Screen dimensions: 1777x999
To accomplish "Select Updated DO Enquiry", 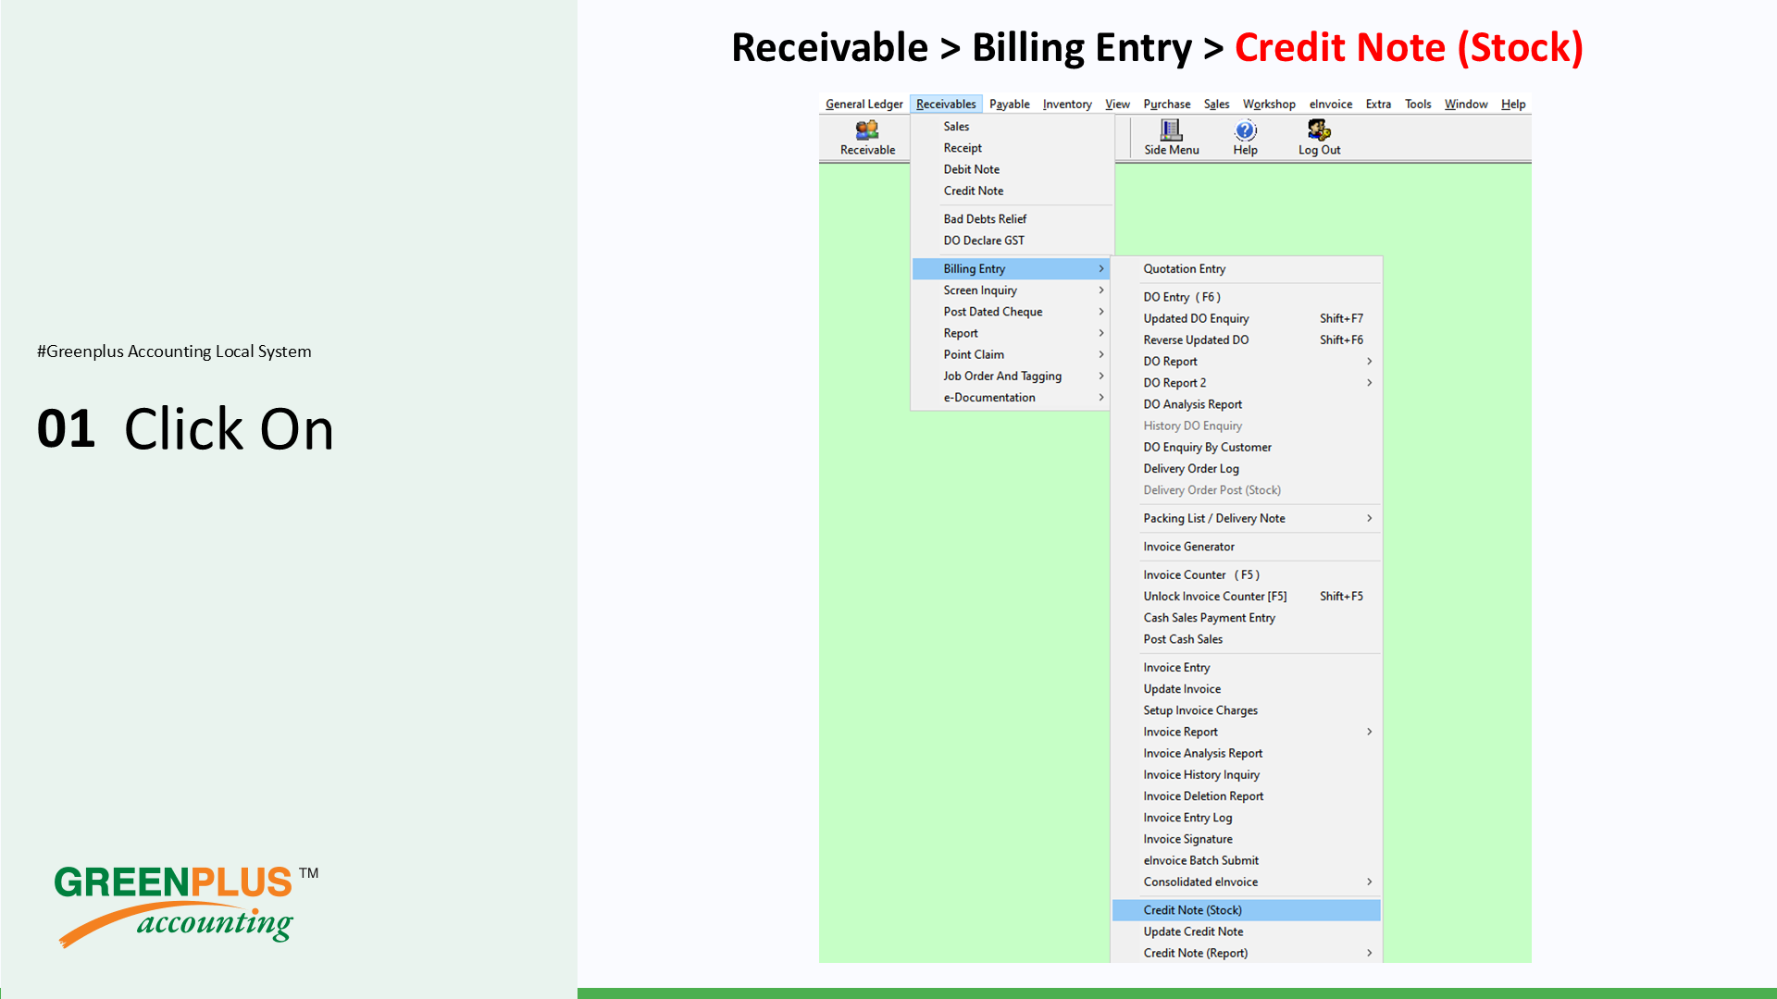I will pyautogui.click(x=1247, y=318).
